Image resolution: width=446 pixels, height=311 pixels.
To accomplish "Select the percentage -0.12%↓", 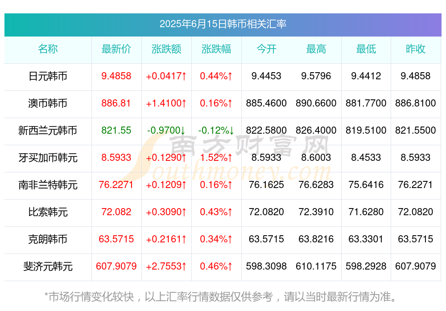I will [216, 130].
